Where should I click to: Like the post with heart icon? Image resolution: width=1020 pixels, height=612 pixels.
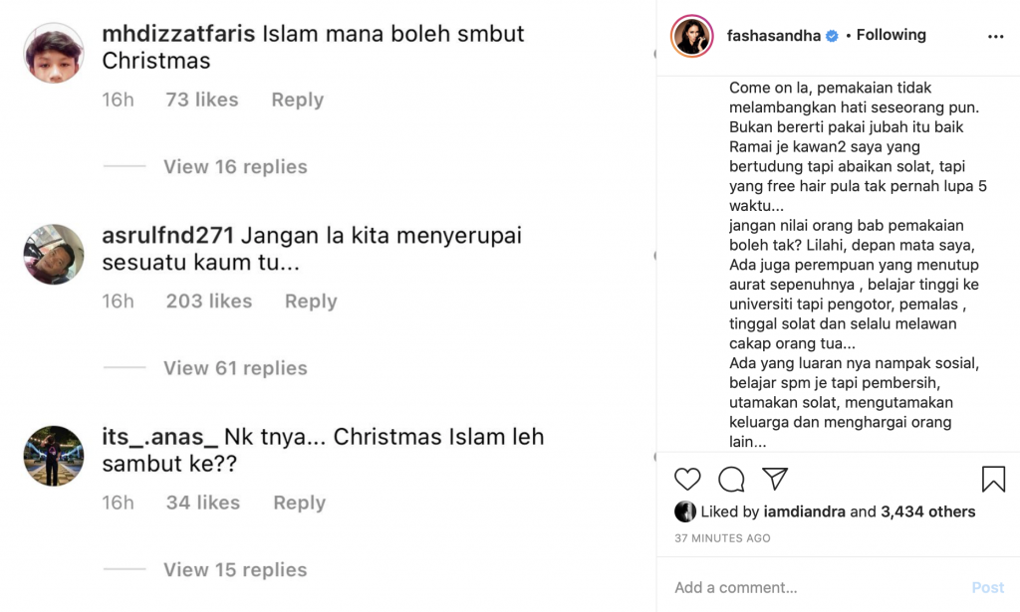687,480
